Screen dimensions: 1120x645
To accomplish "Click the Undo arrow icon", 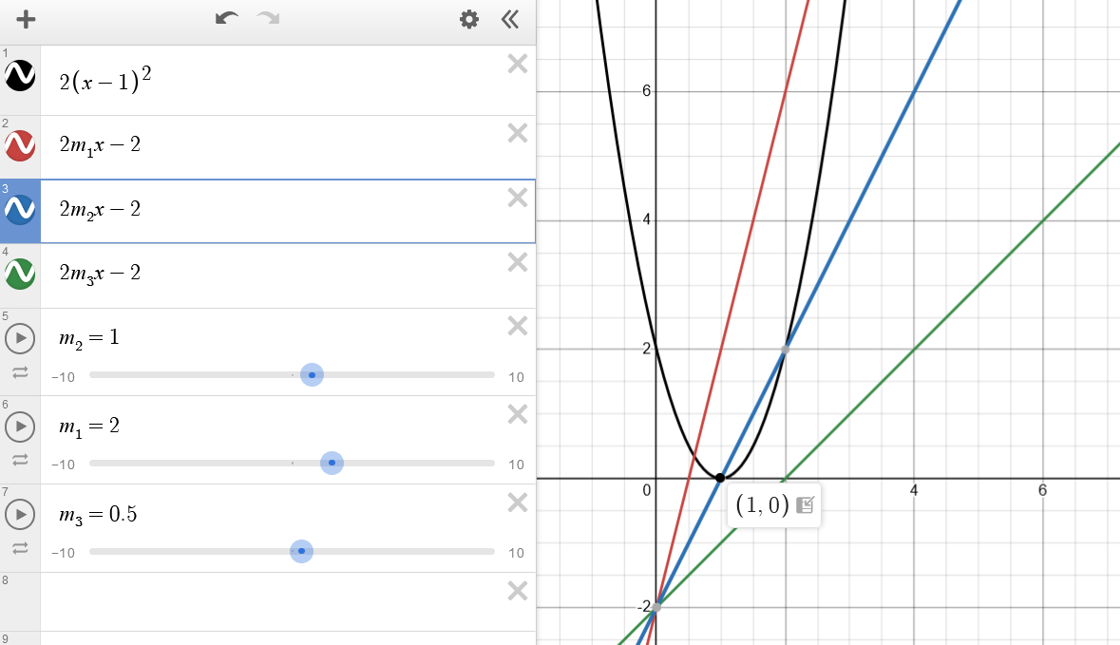I will tap(226, 19).
